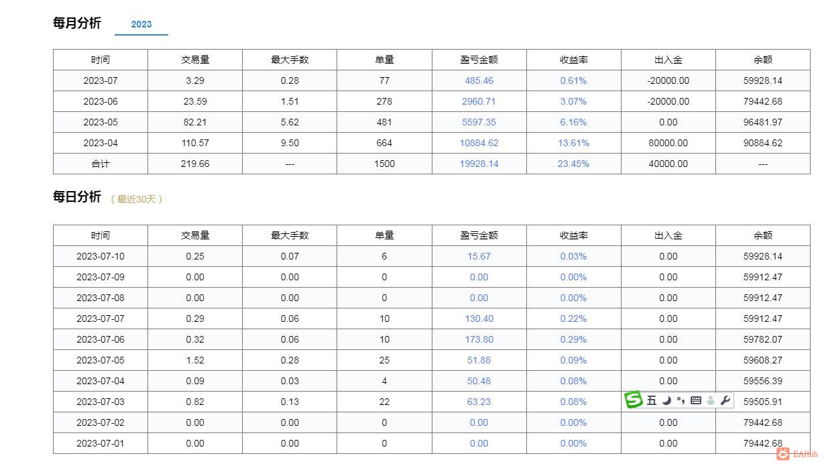Viewport: 824px width, 464px height.
Task: Click the 80000.00 deposit cell
Action: [668, 143]
